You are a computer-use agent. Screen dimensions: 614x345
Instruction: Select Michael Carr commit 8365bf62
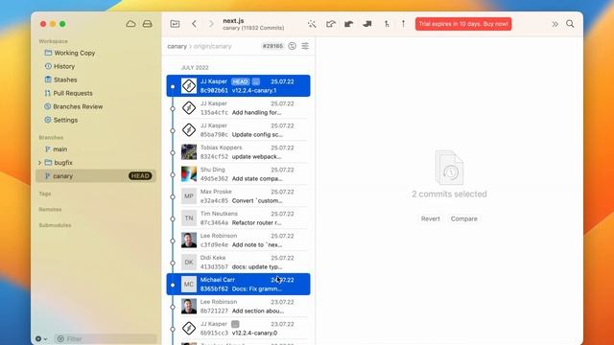(239, 284)
